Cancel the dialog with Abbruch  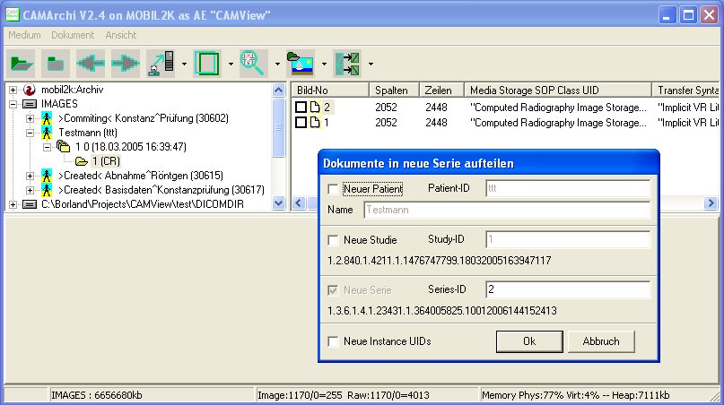[x=601, y=341]
